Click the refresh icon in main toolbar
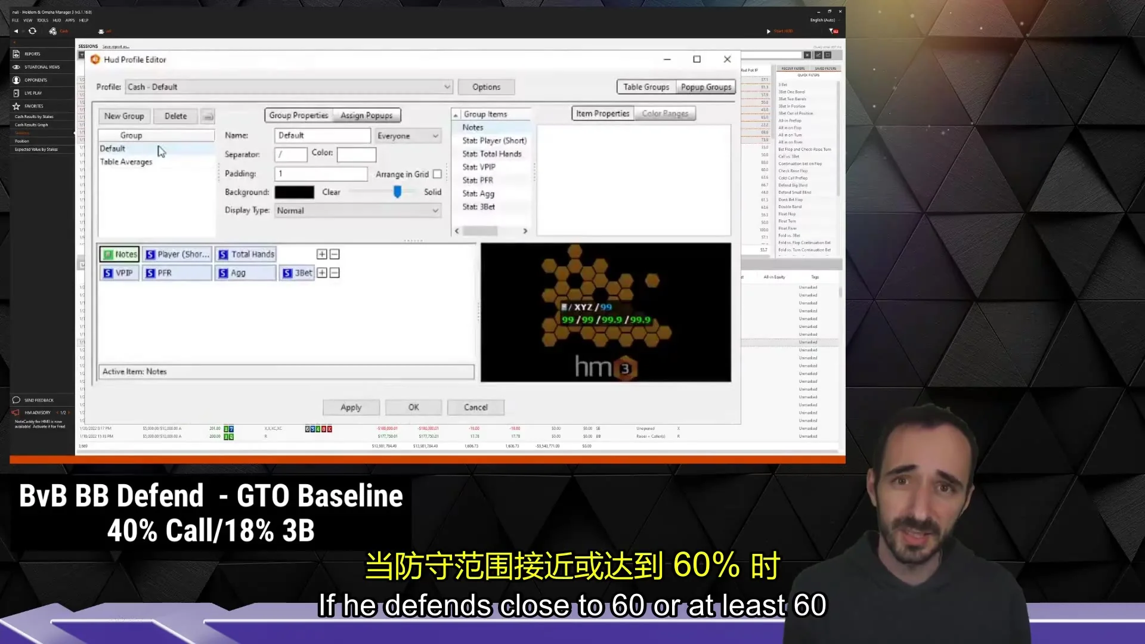Image resolution: width=1145 pixels, height=644 pixels. tap(32, 31)
